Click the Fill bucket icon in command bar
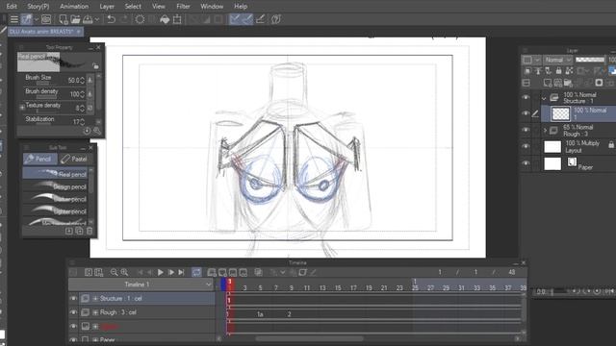The height and width of the screenshot is (346, 616). (x=165, y=19)
